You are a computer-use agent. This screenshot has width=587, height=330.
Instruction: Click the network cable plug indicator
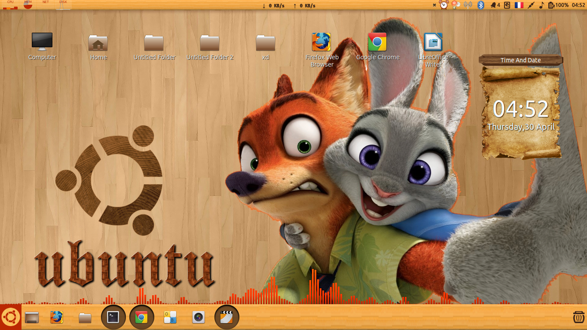[x=531, y=5]
